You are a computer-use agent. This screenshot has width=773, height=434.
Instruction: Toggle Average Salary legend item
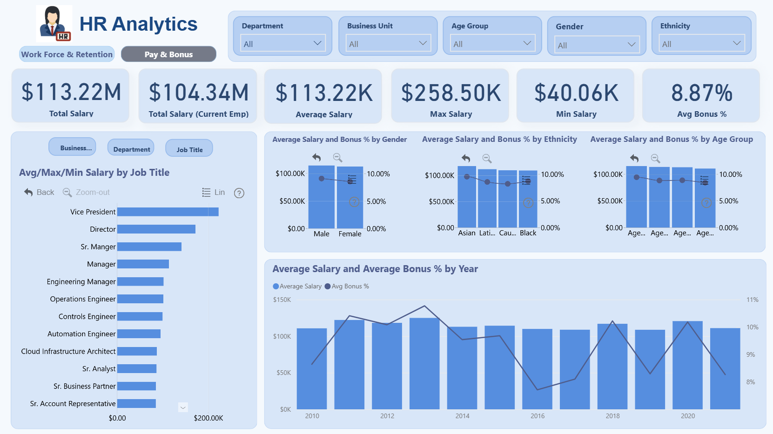(x=297, y=286)
